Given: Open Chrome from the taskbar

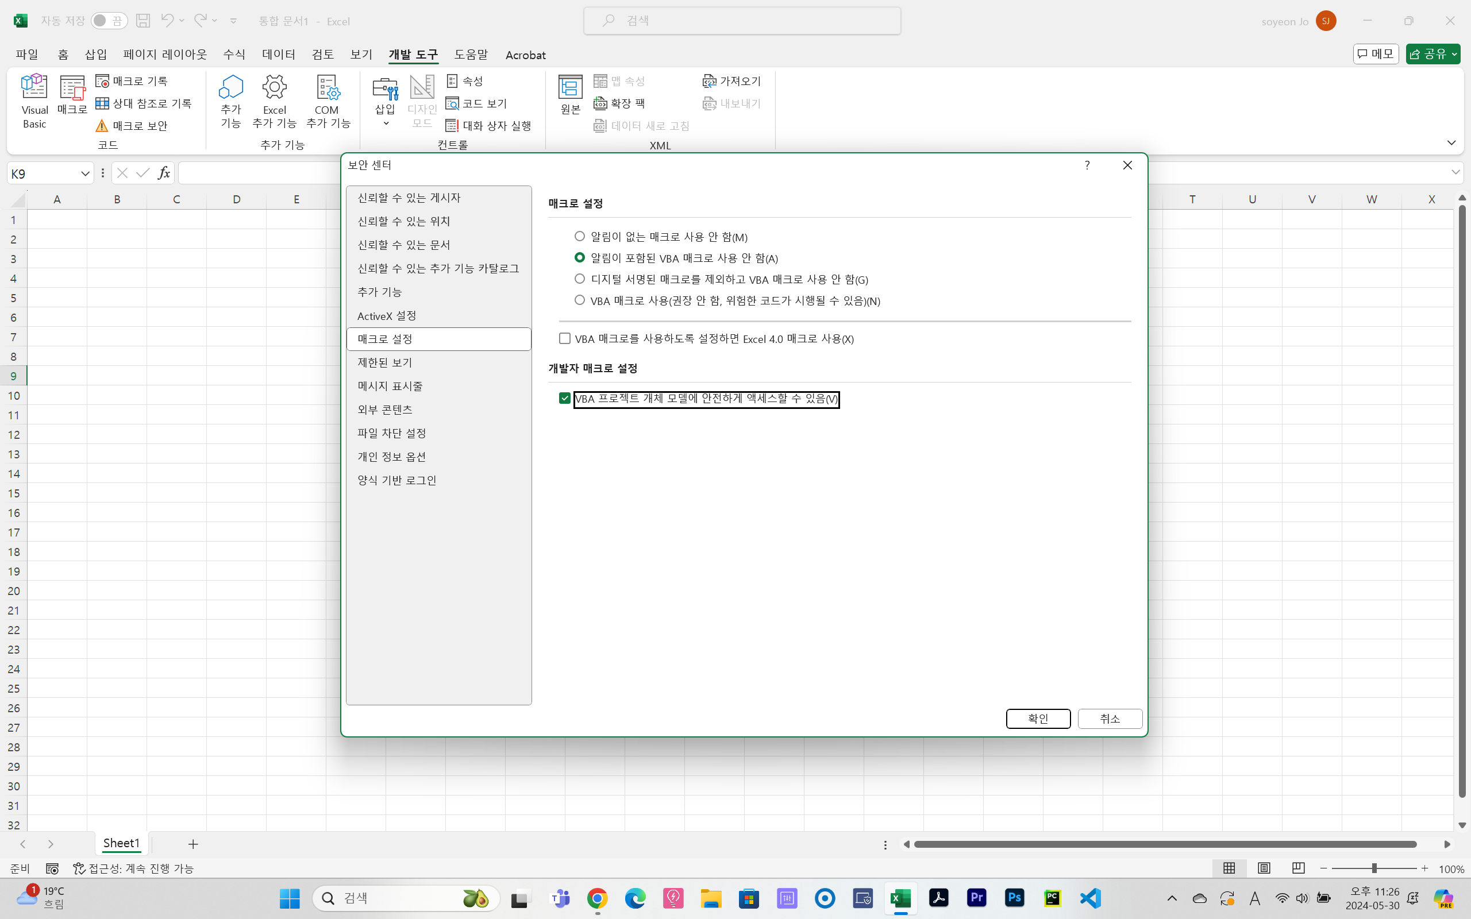Looking at the screenshot, I should (597, 898).
